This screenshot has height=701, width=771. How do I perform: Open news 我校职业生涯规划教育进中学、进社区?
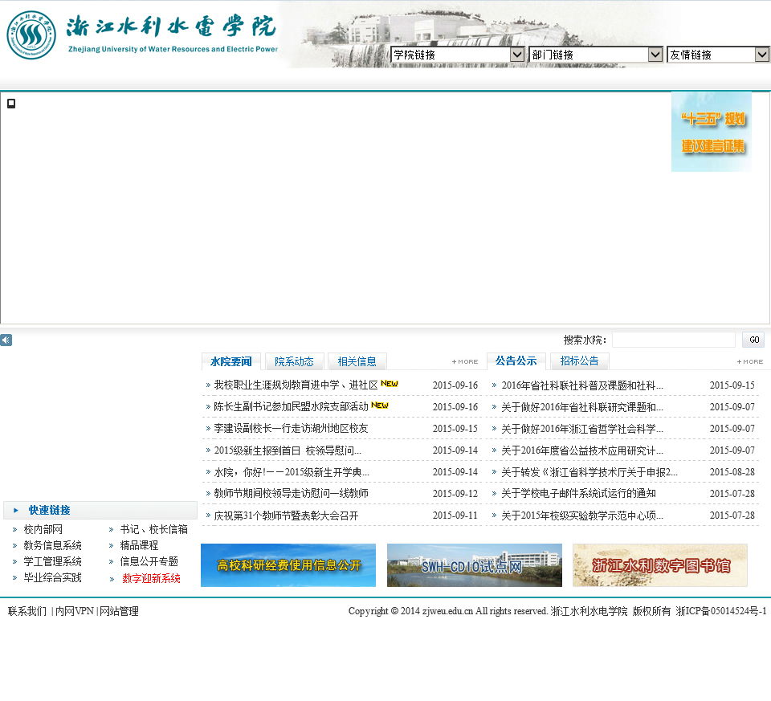click(296, 385)
